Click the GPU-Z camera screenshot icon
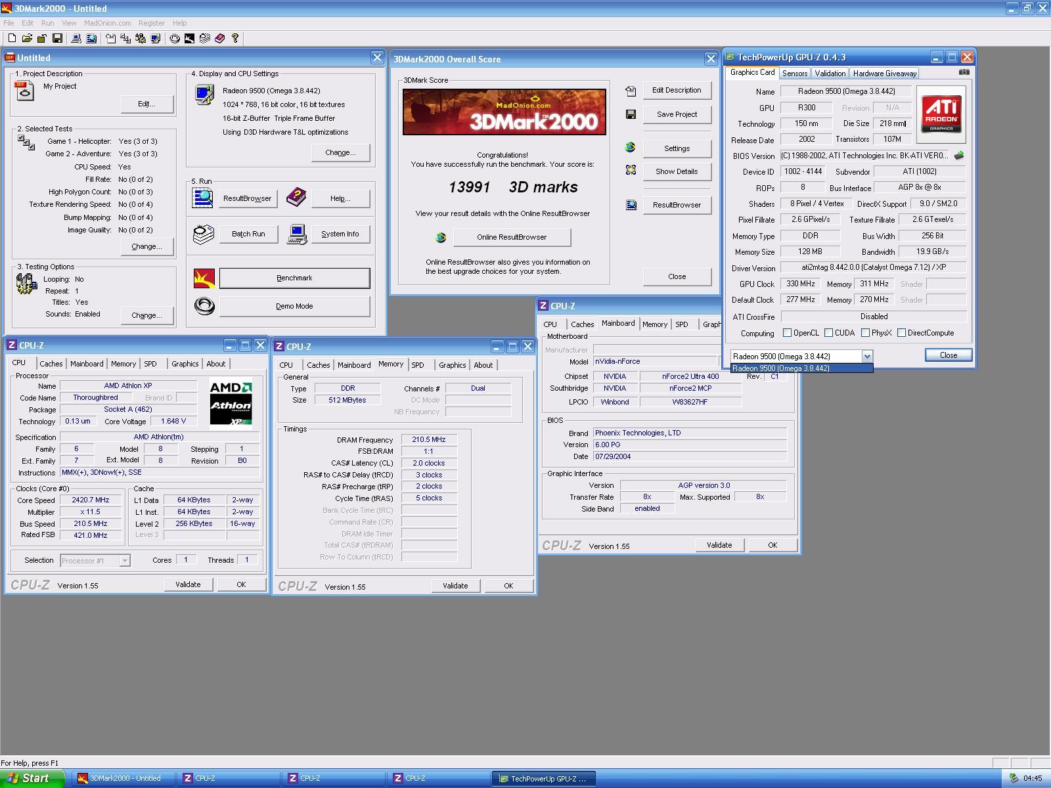The width and height of the screenshot is (1051, 788). tap(964, 72)
